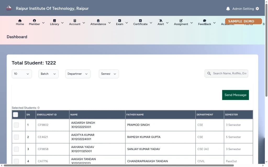Click father name SANJAY KUMAR YADAV
The height and width of the screenshot is (167, 268).
(144, 149)
